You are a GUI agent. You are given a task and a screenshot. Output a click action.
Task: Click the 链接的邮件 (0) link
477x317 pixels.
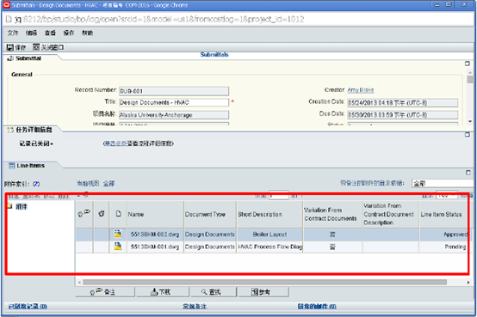(317, 307)
